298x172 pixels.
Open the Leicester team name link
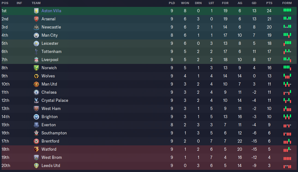coord(50,43)
